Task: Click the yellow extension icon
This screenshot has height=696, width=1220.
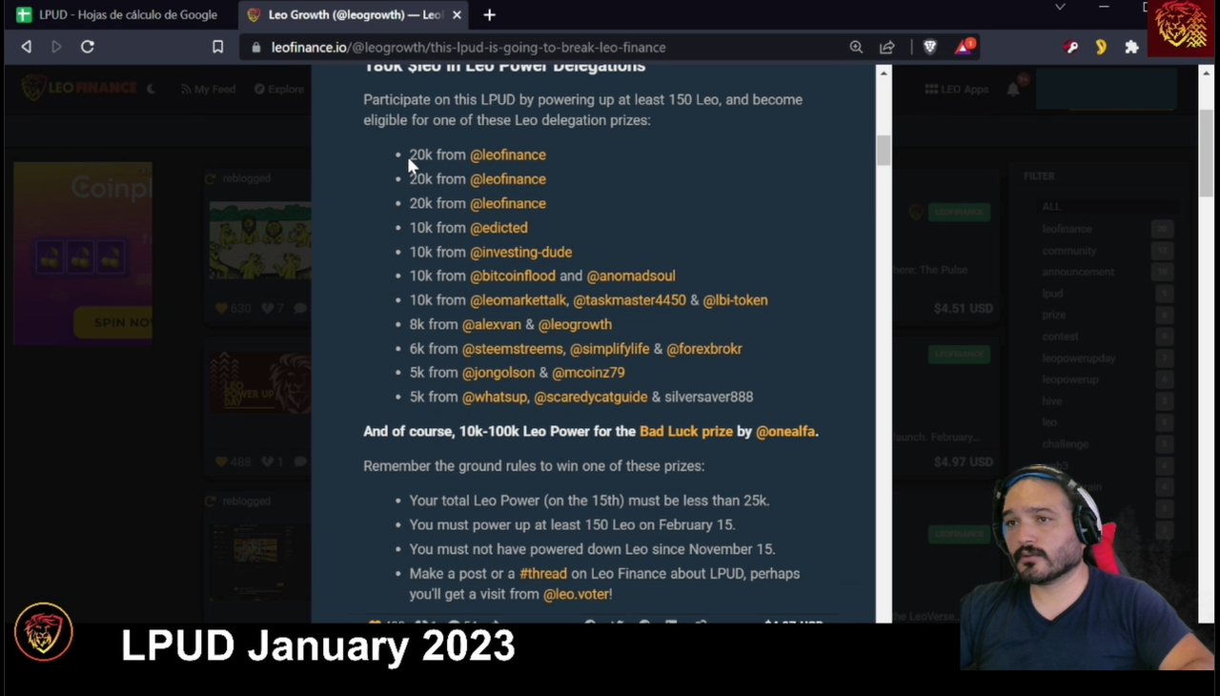Action: pyautogui.click(x=1101, y=47)
